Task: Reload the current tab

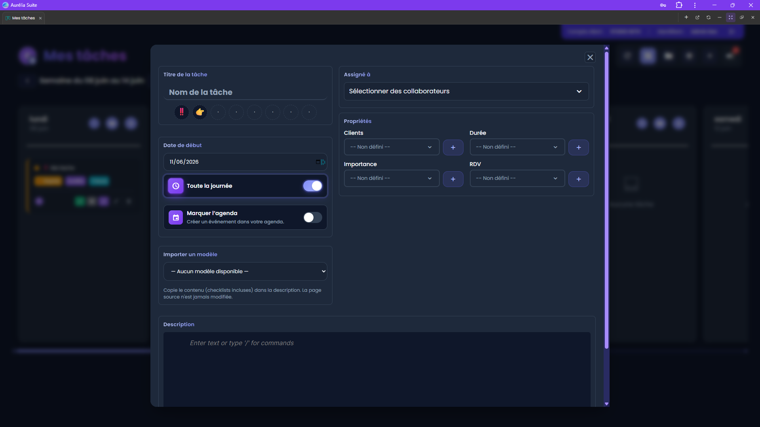Action: (x=709, y=17)
